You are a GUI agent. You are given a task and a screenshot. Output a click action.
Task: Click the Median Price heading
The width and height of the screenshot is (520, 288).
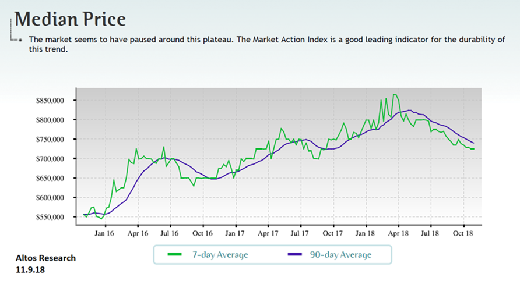coord(70,19)
